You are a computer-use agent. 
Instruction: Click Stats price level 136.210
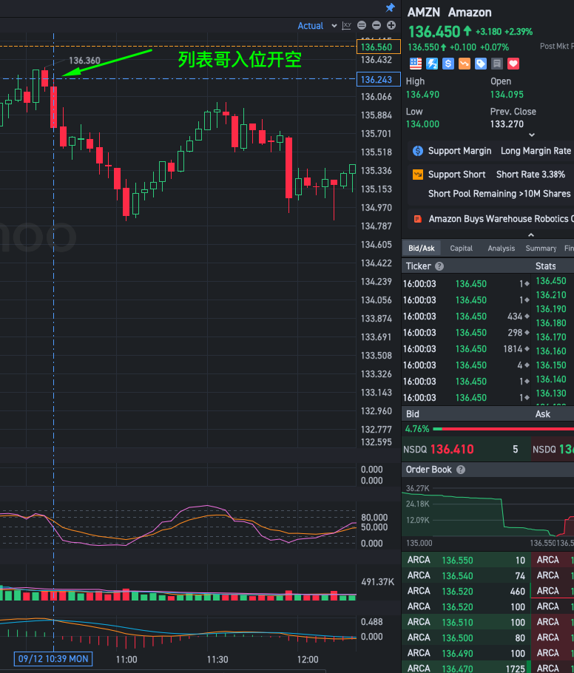(551, 295)
